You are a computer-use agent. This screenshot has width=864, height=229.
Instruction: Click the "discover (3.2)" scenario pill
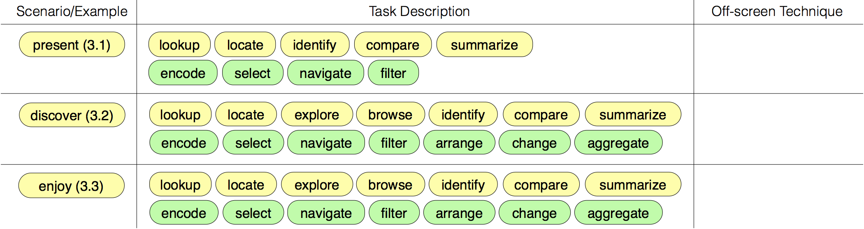[72, 115]
